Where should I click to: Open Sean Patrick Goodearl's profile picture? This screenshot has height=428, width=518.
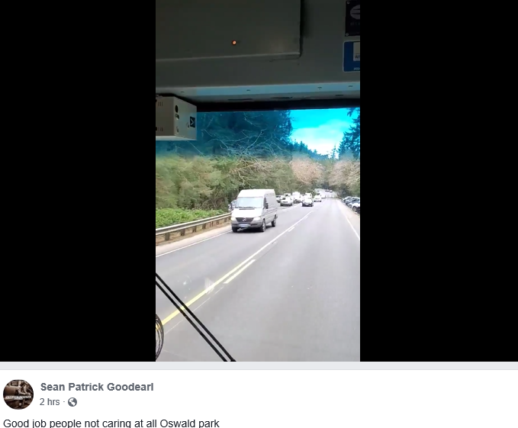[18, 394]
